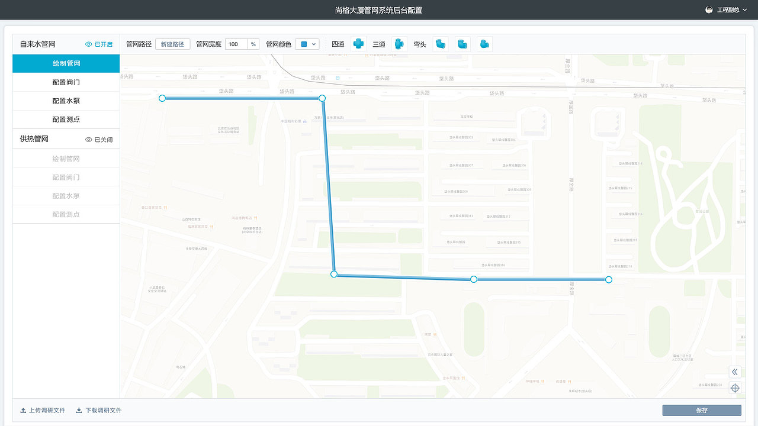The width and height of the screenshot is (758, 426).
Task: Click the 弯头 label text
Action: pos(420,44)
